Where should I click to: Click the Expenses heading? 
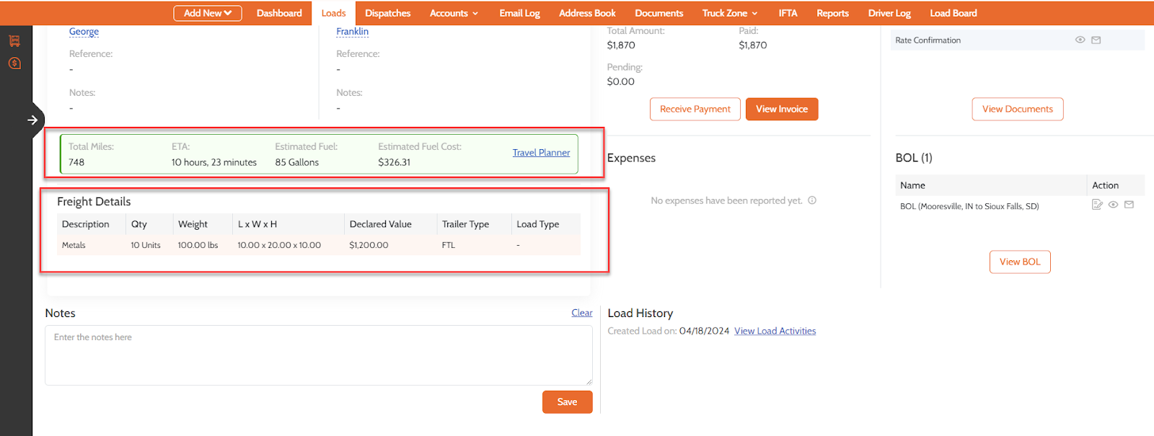(631, 158)
